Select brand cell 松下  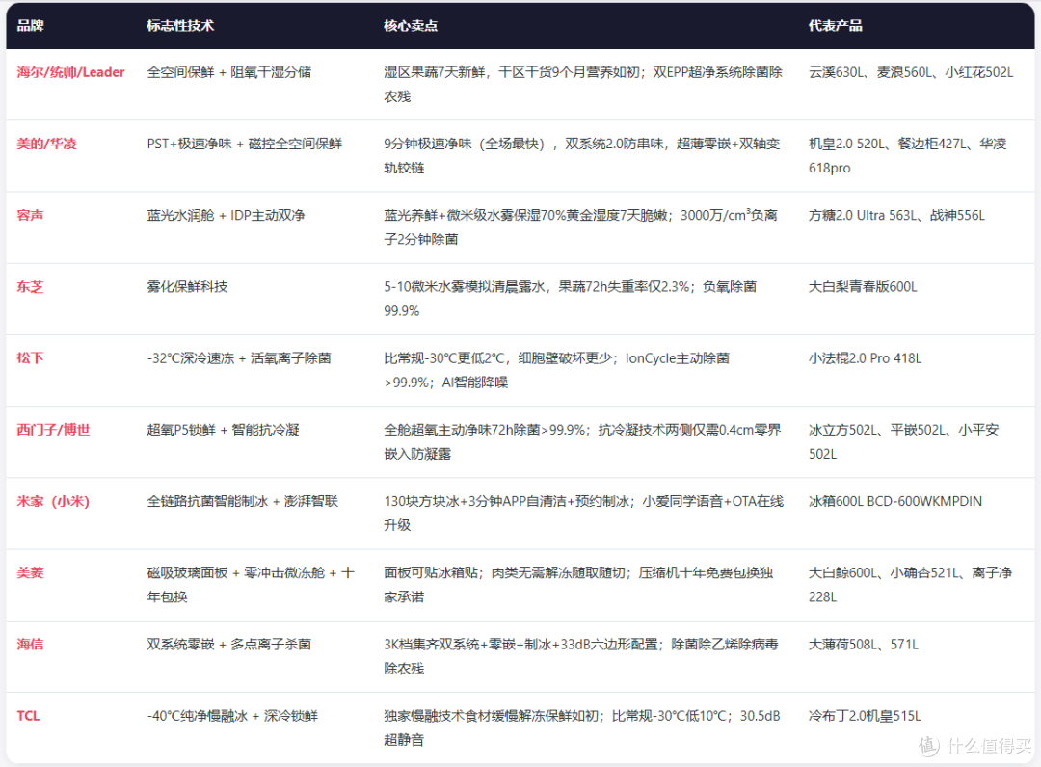click(30, 358)
